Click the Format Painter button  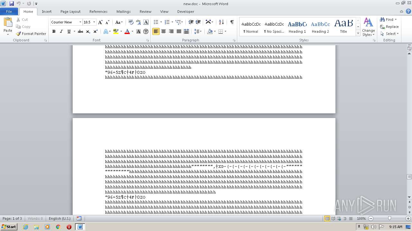pyautogui.click(x=31, y=34)
